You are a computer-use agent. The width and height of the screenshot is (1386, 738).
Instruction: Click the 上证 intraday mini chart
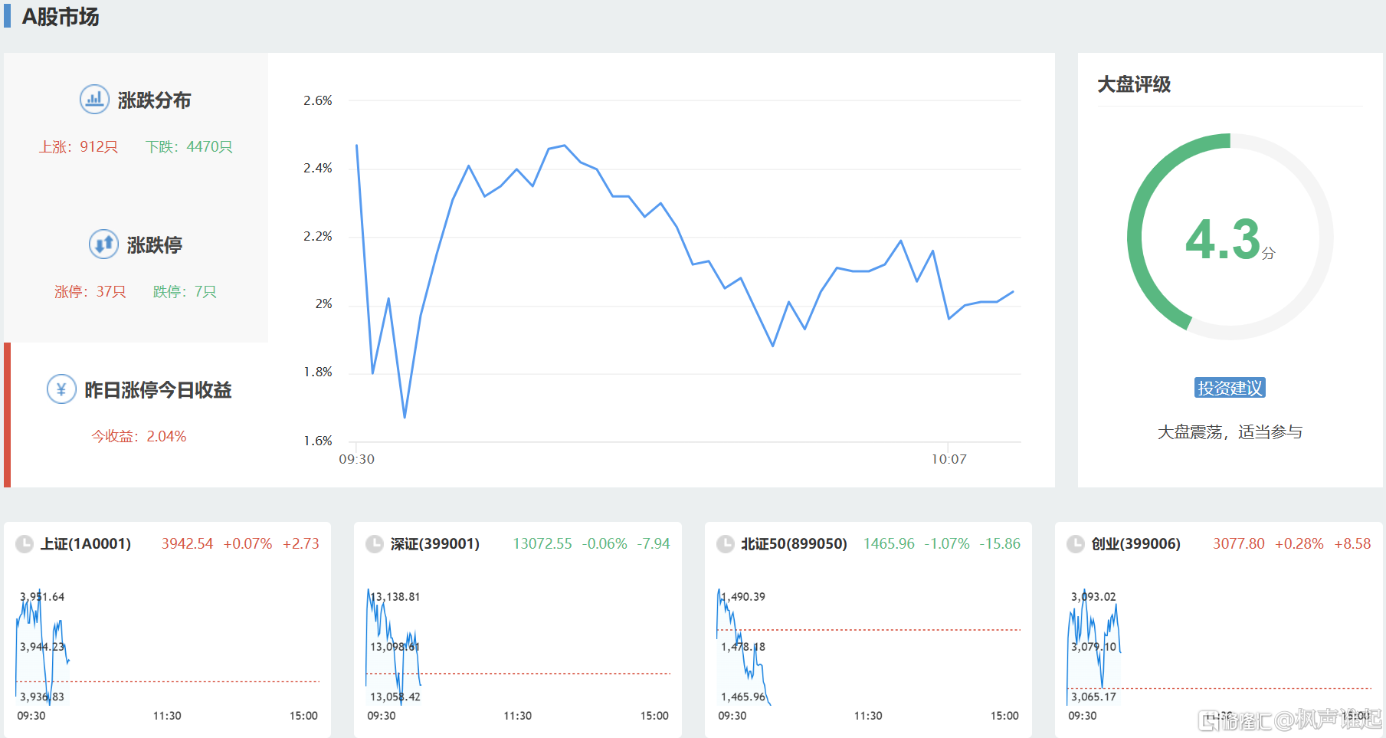point(167,648)
